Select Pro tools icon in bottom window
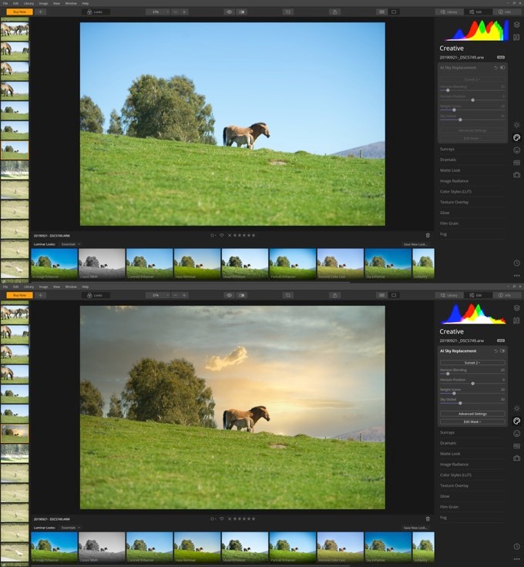Image resolution: width=524 pixels, height=567 pixels. coord(516,446)
